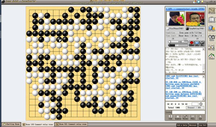This screenshot has height=127, width=216.
Task: Click the commentary panel scroll down arrow
Action: point(204,72)
